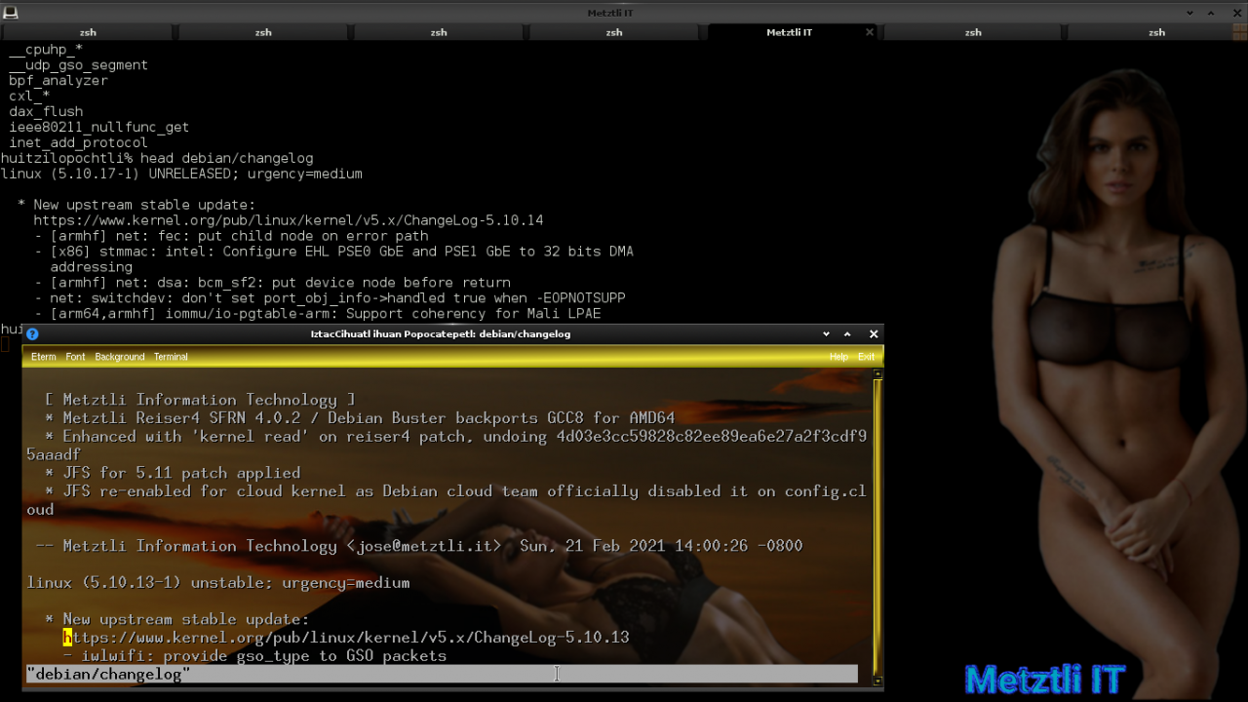The height and width of the screenshot is (702, 1248).
Task: Click 'New upstream stable update:' line in Eterm
Action: 176,619
